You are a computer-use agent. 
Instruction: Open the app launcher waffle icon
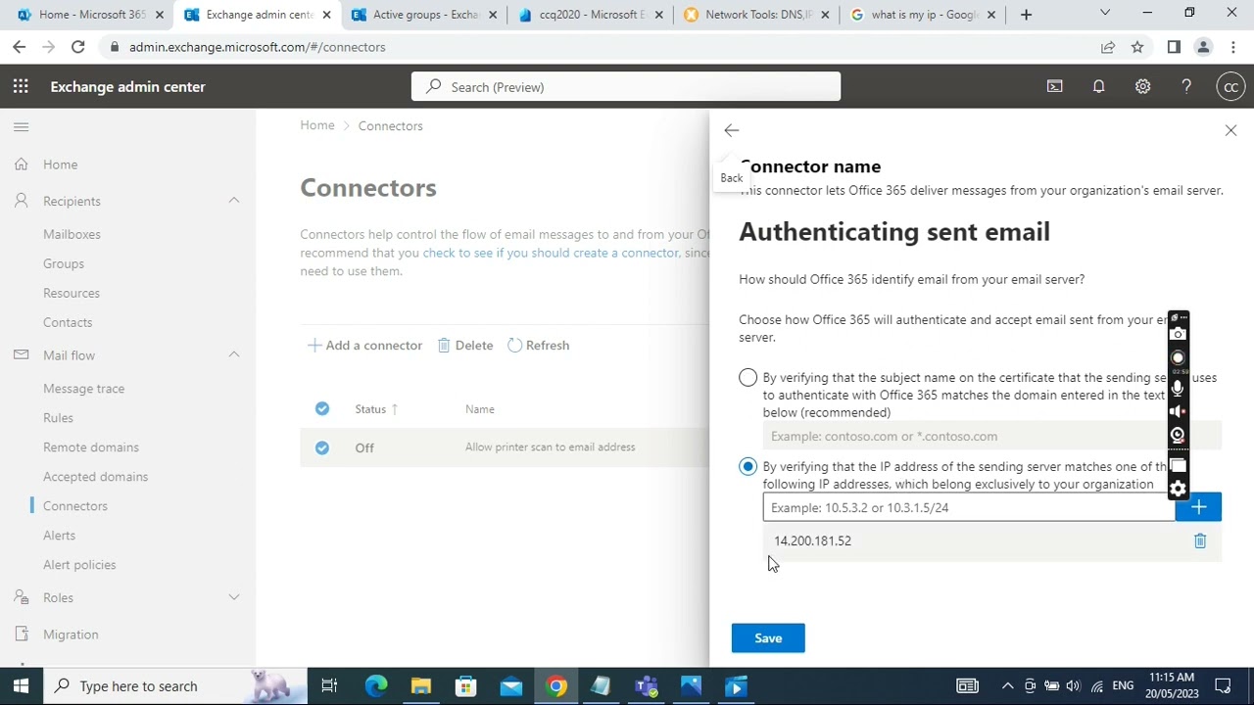pos(21,87)
